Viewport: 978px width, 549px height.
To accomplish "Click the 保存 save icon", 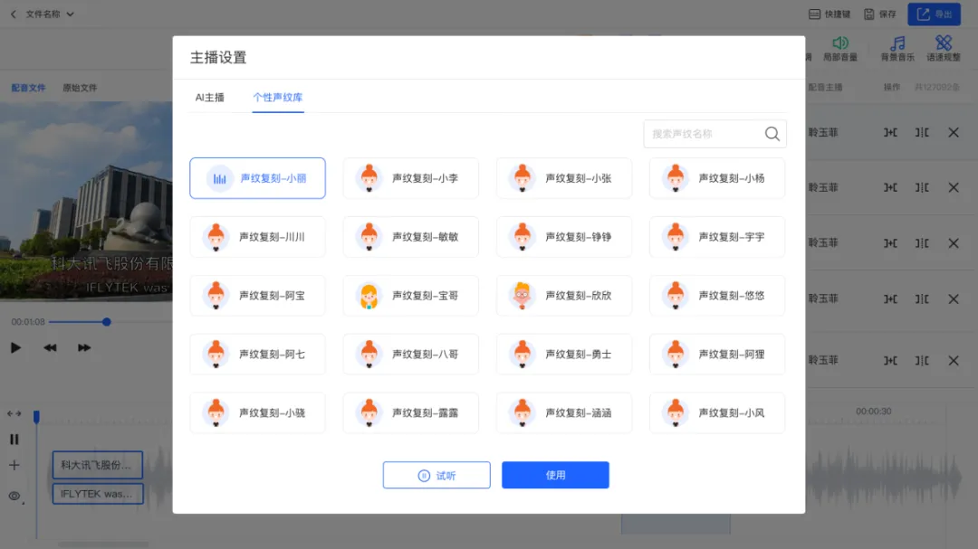I will pos(869,14).
